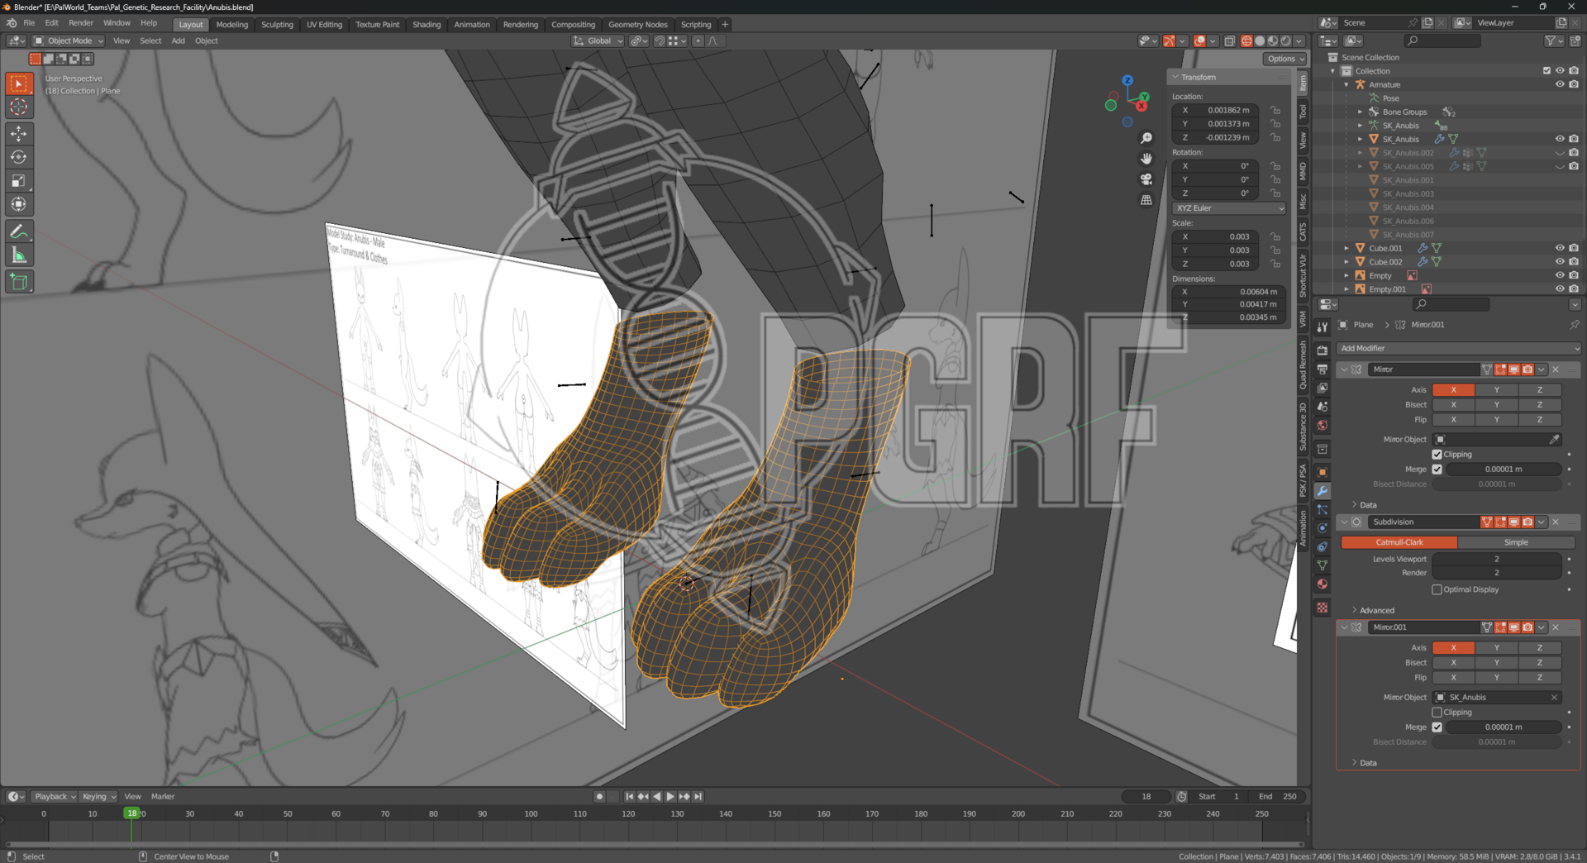Choose the Move tool
Viewport: 1587px width, 863px height.
[x=19, y=134]
